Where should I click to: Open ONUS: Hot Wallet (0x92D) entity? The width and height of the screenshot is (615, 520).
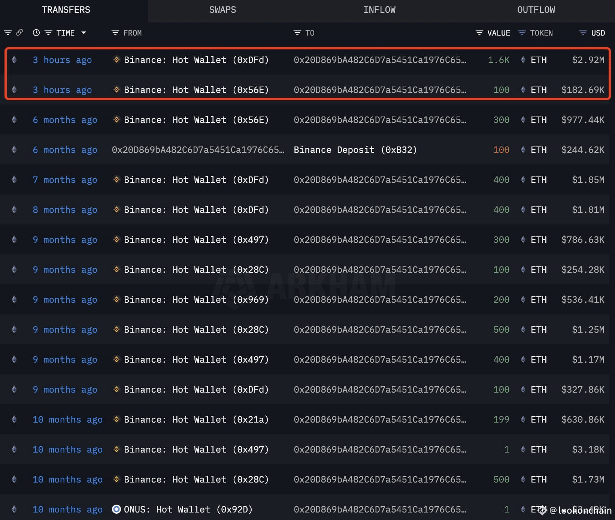[188, 510]
